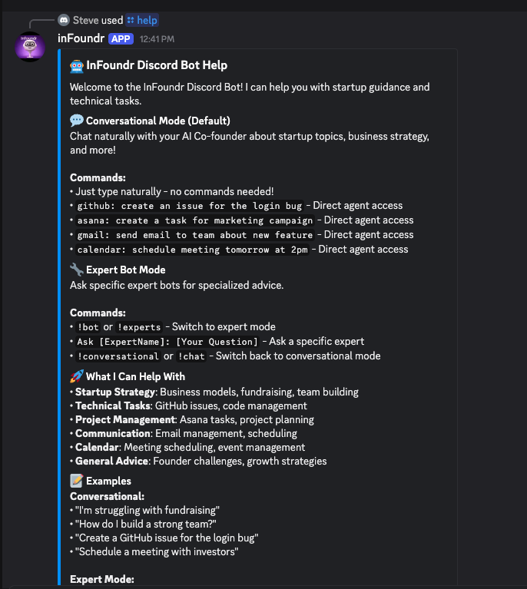This screenshot has height=589, width=527.
Task: Click the Steve username in the command line
Action: pos(85,20)
